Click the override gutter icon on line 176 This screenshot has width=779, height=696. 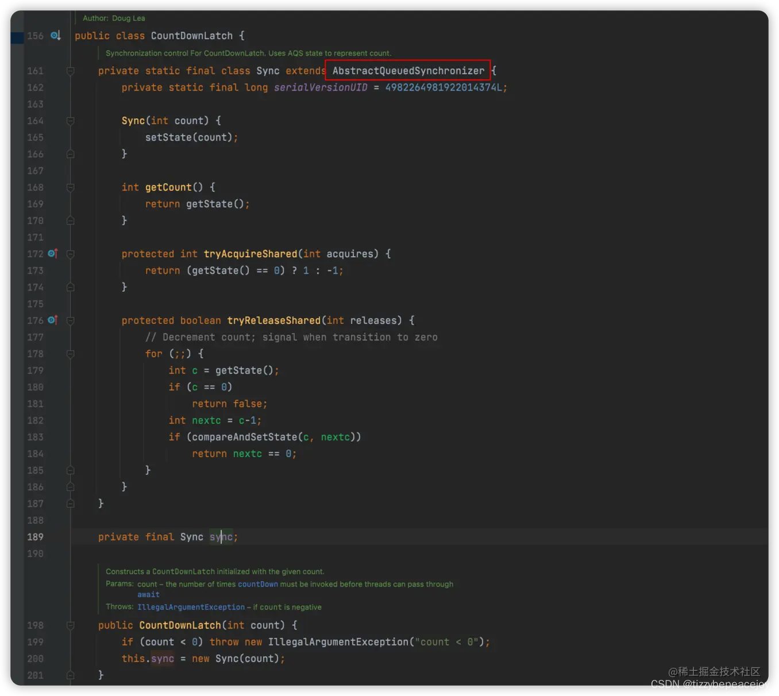pyautogui.click(x=53, y=320)
